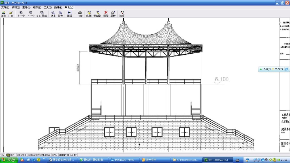This screenshot has height=163, width=290.
Task: Switch to C:\Documents and... taskbar window
Action: point(185,160)
